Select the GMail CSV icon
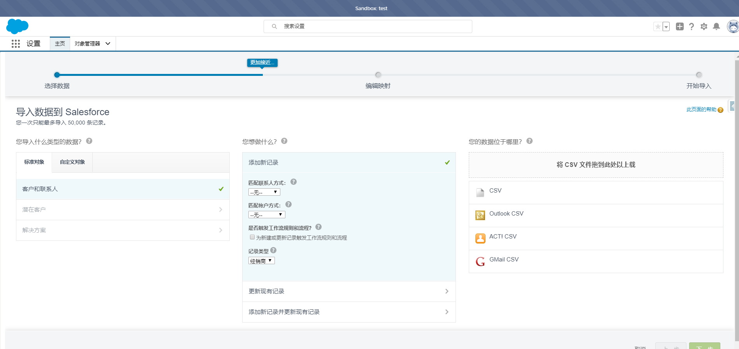Viewport: 739px width, 349px height. point(480,261)
